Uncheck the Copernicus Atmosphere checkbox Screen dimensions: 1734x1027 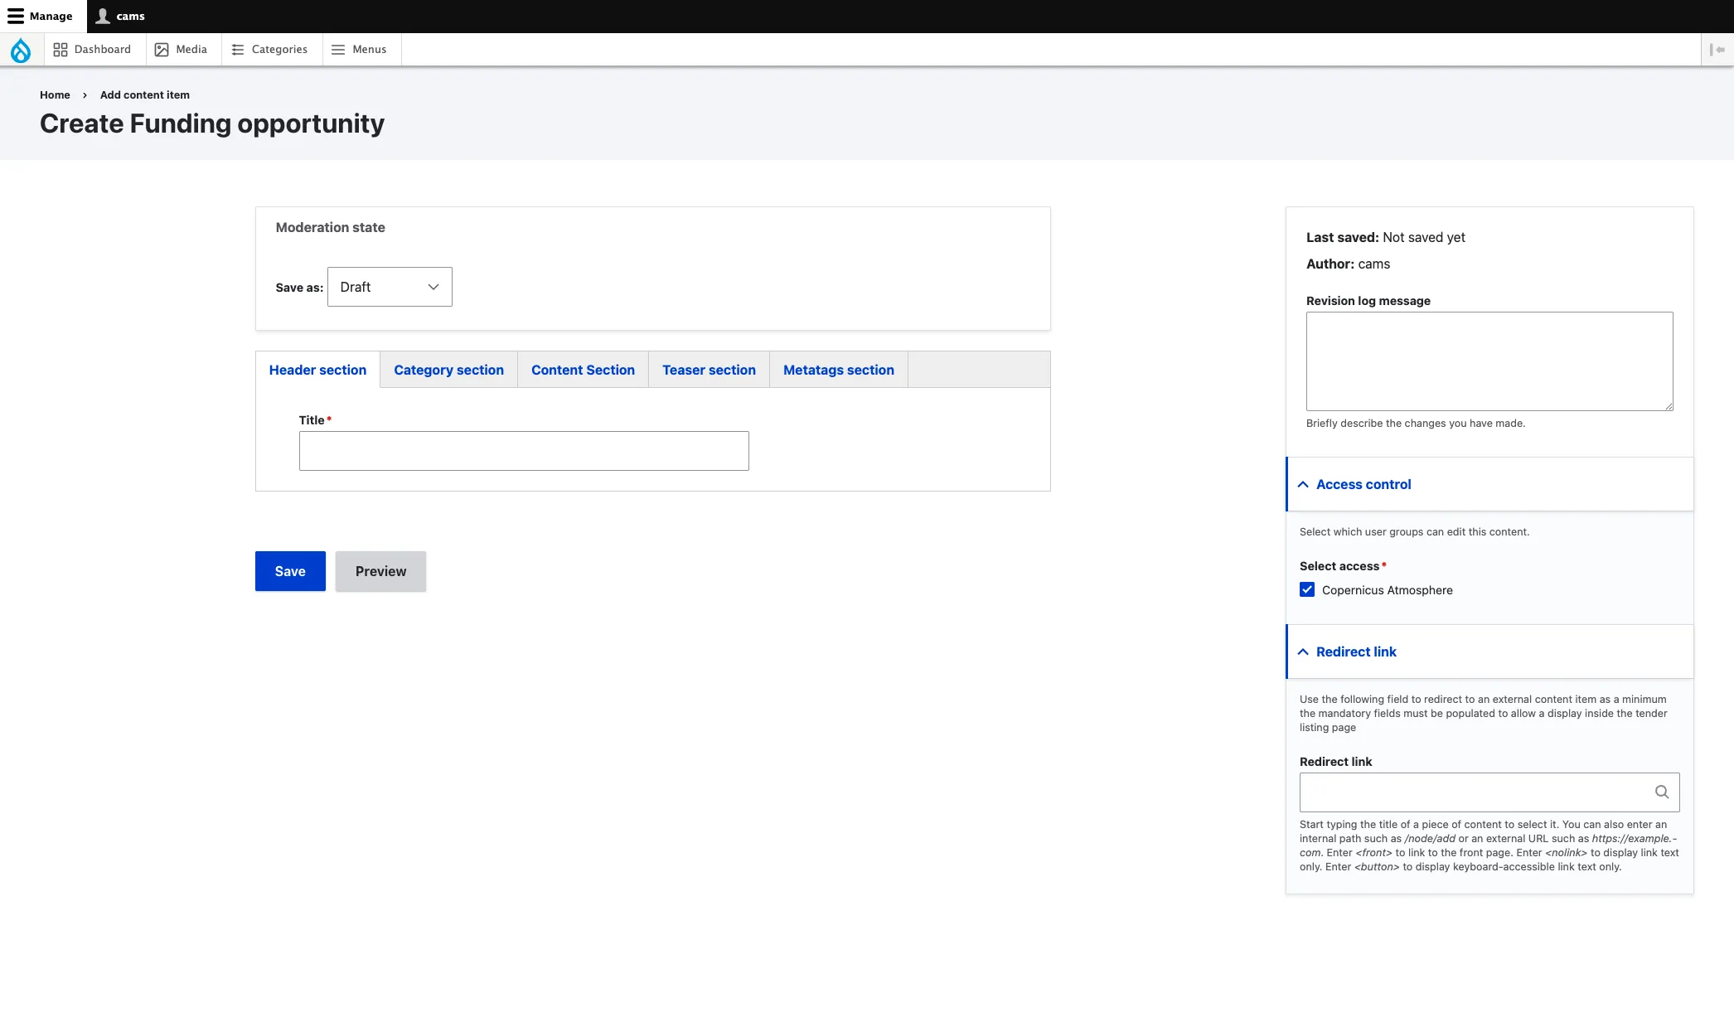[x=1307, y=589]
